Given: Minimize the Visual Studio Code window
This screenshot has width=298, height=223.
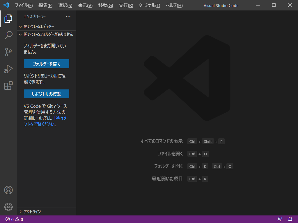Looking at the screenshot, I should coord(258,5).
